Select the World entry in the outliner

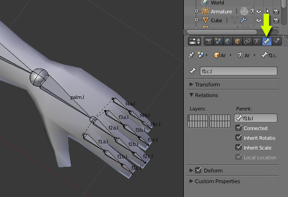point(218,3)
